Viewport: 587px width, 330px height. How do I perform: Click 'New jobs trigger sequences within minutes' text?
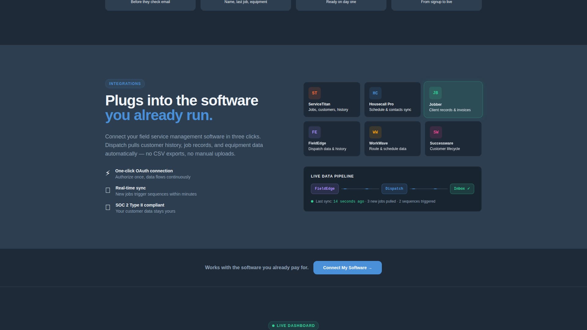point(156,194)
